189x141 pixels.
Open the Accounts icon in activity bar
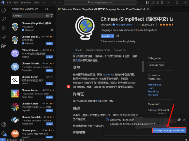(x=4, y=124)
